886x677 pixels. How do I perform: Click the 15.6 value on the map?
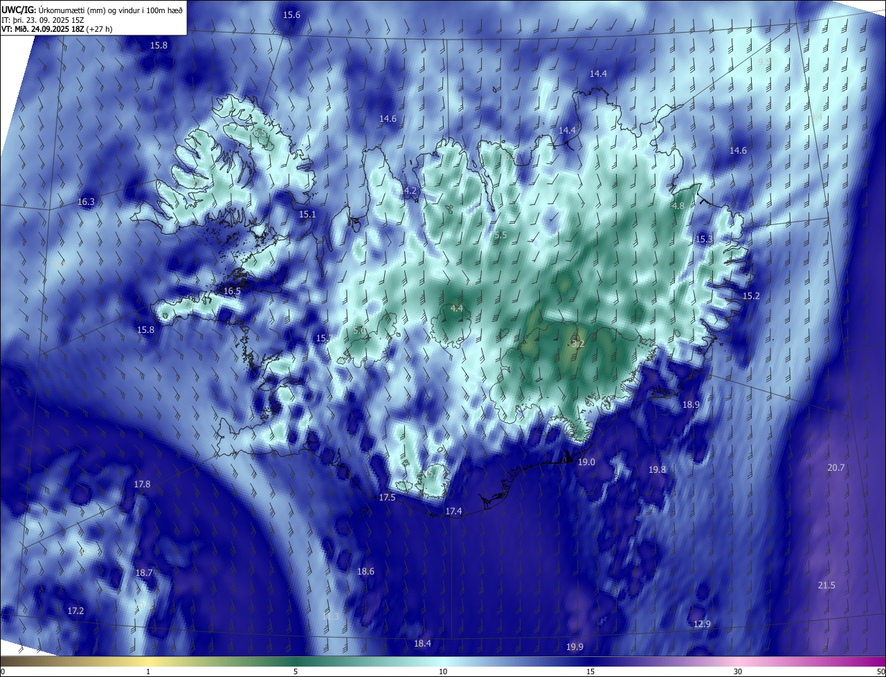click(x=292, y=15)
